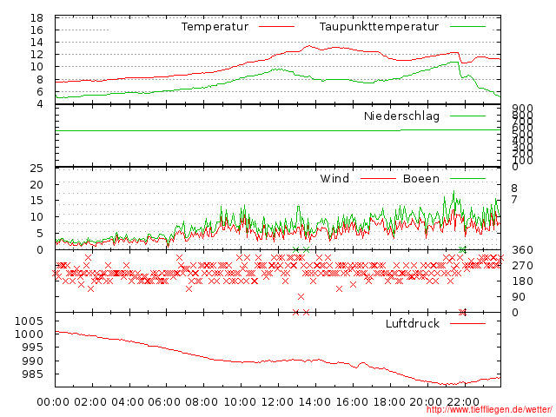Viewport: 556px width, 417px height.
Task: Click the 06:00 time axis label
Action: point(164,402)
